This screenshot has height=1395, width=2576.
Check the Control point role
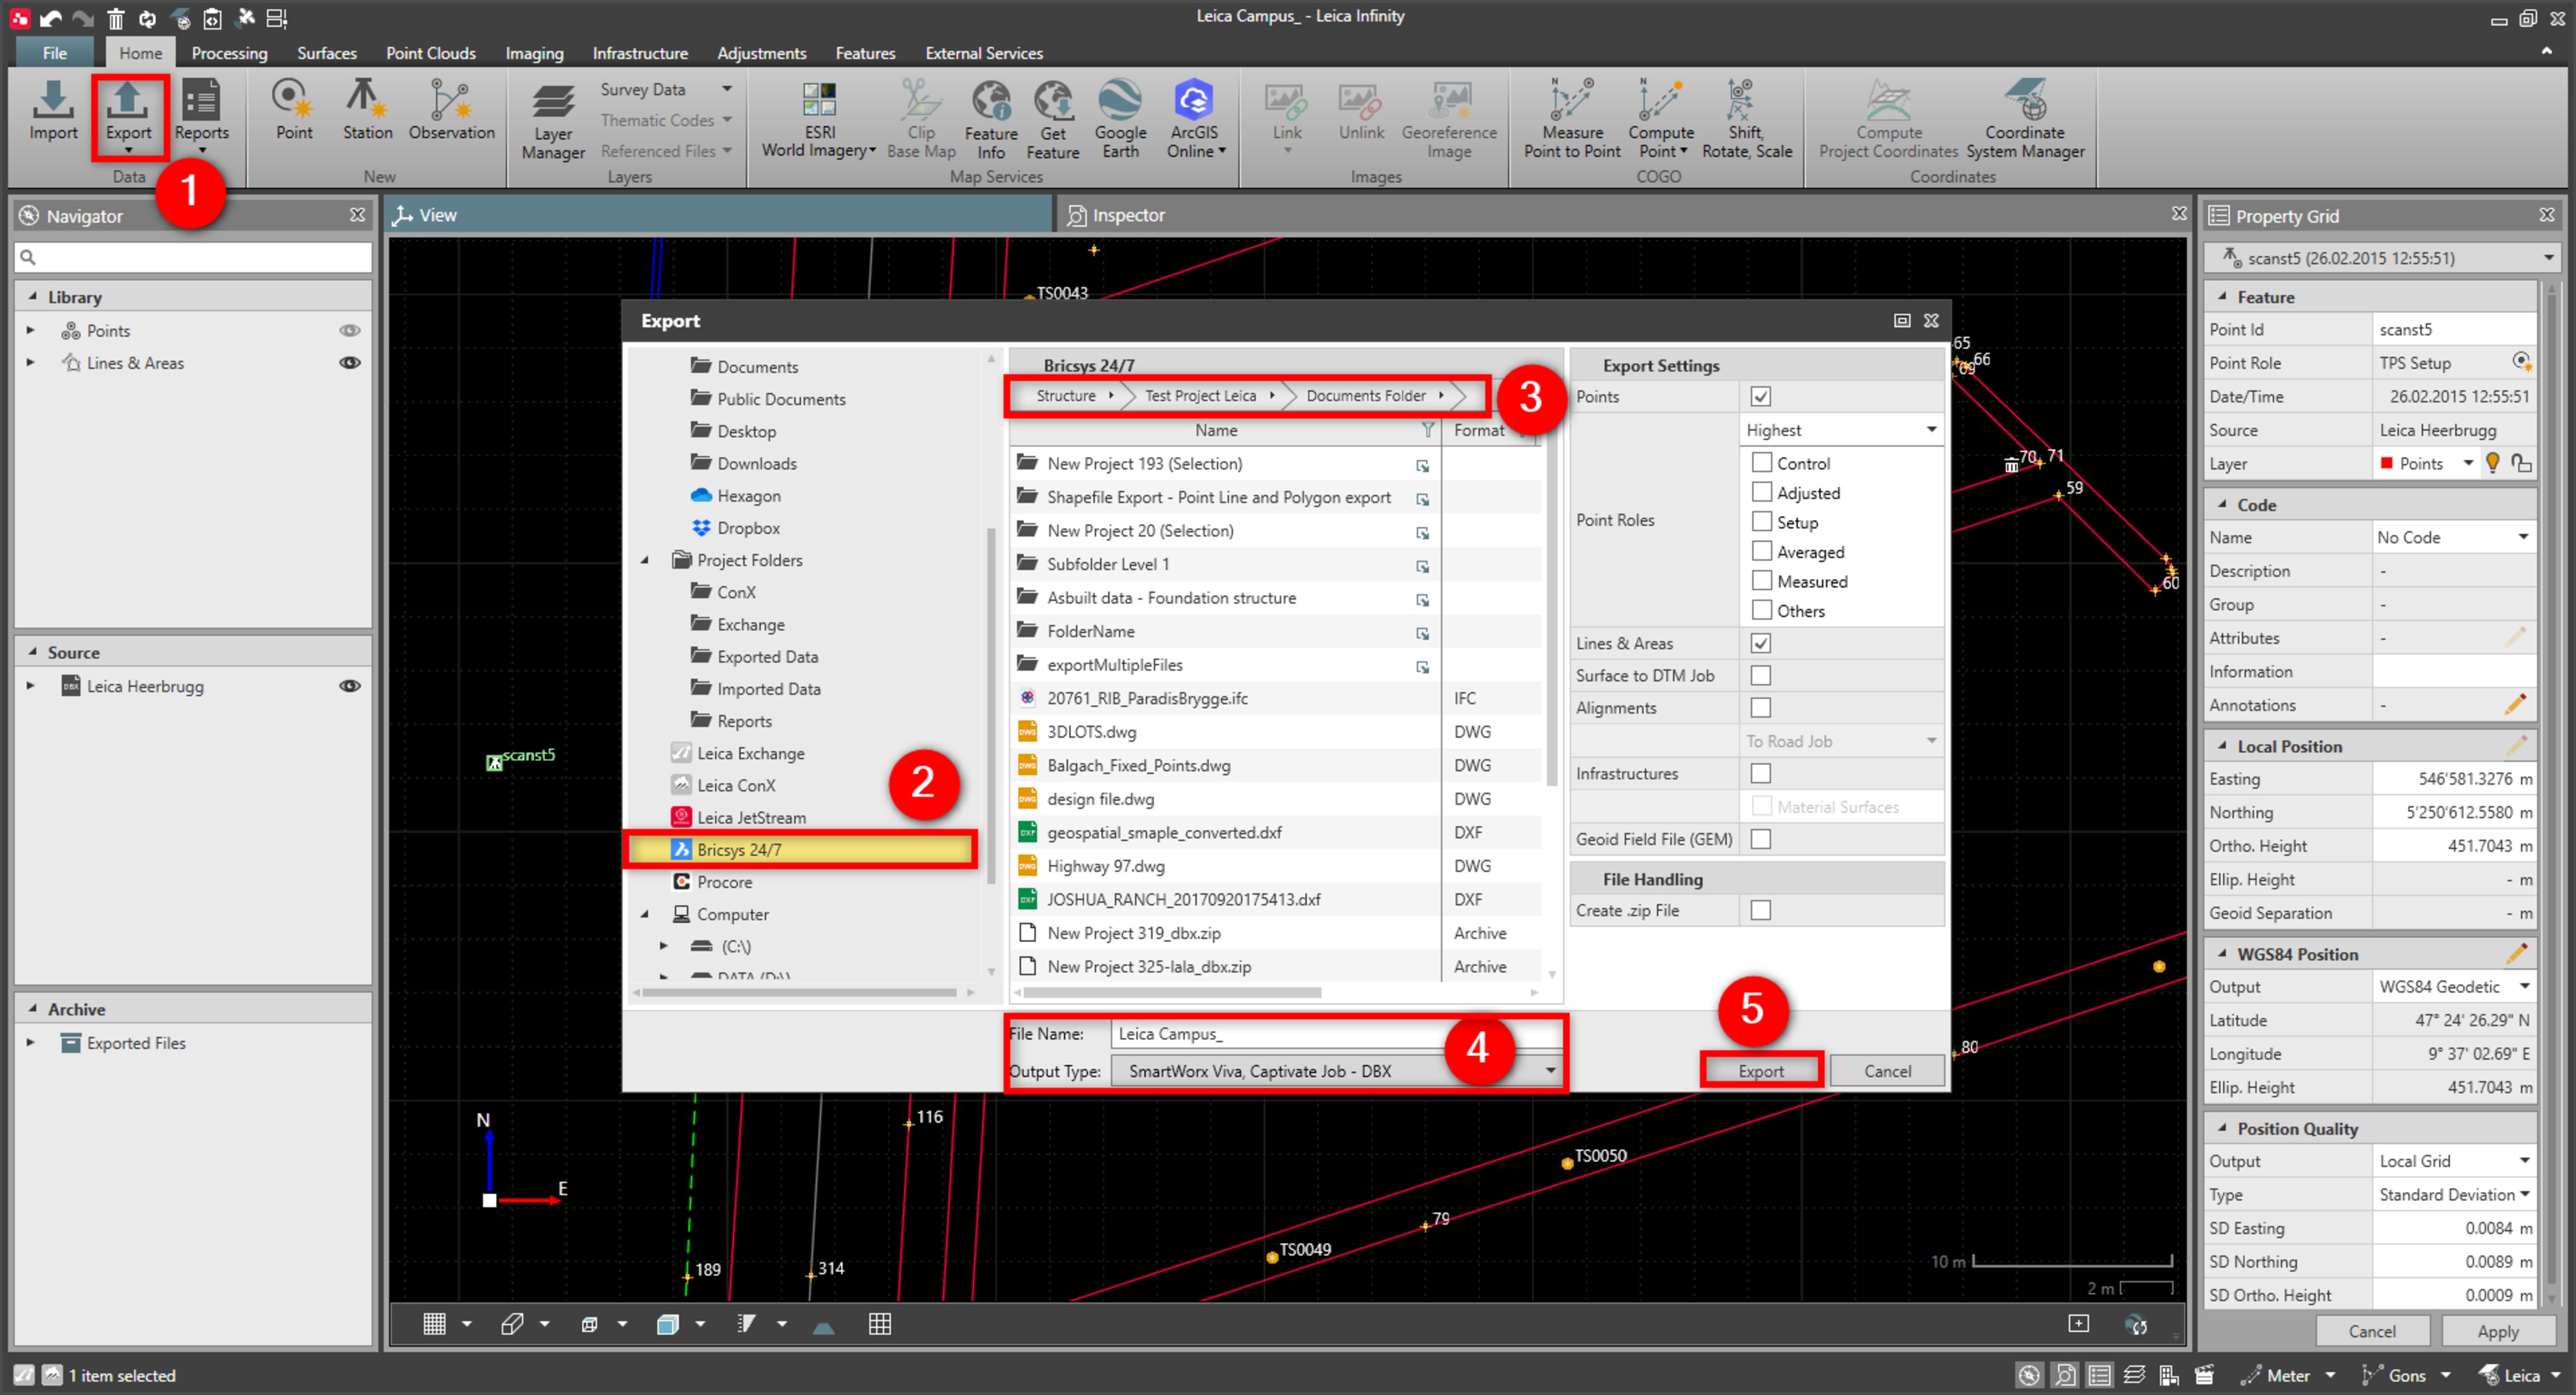1761,462
